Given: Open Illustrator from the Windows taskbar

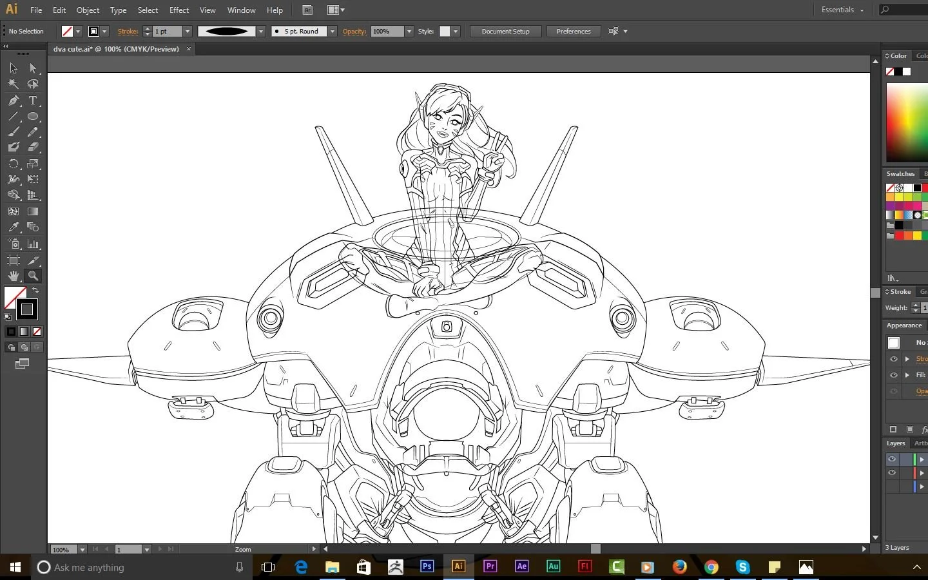Looking at the screenshot, I should point(458,566).
